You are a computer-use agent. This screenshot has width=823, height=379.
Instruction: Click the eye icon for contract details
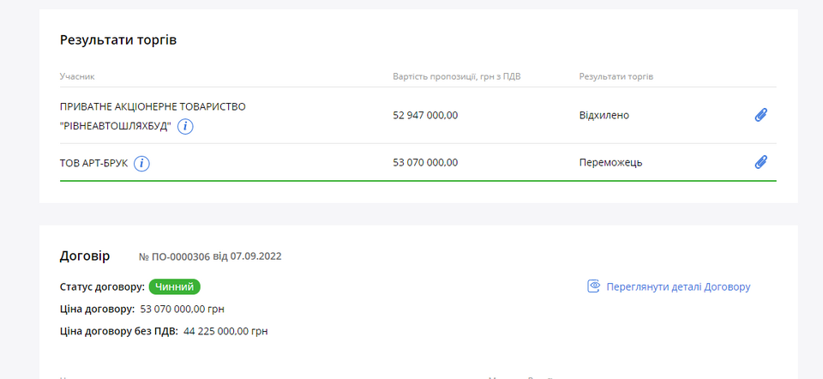pos(593,286)
